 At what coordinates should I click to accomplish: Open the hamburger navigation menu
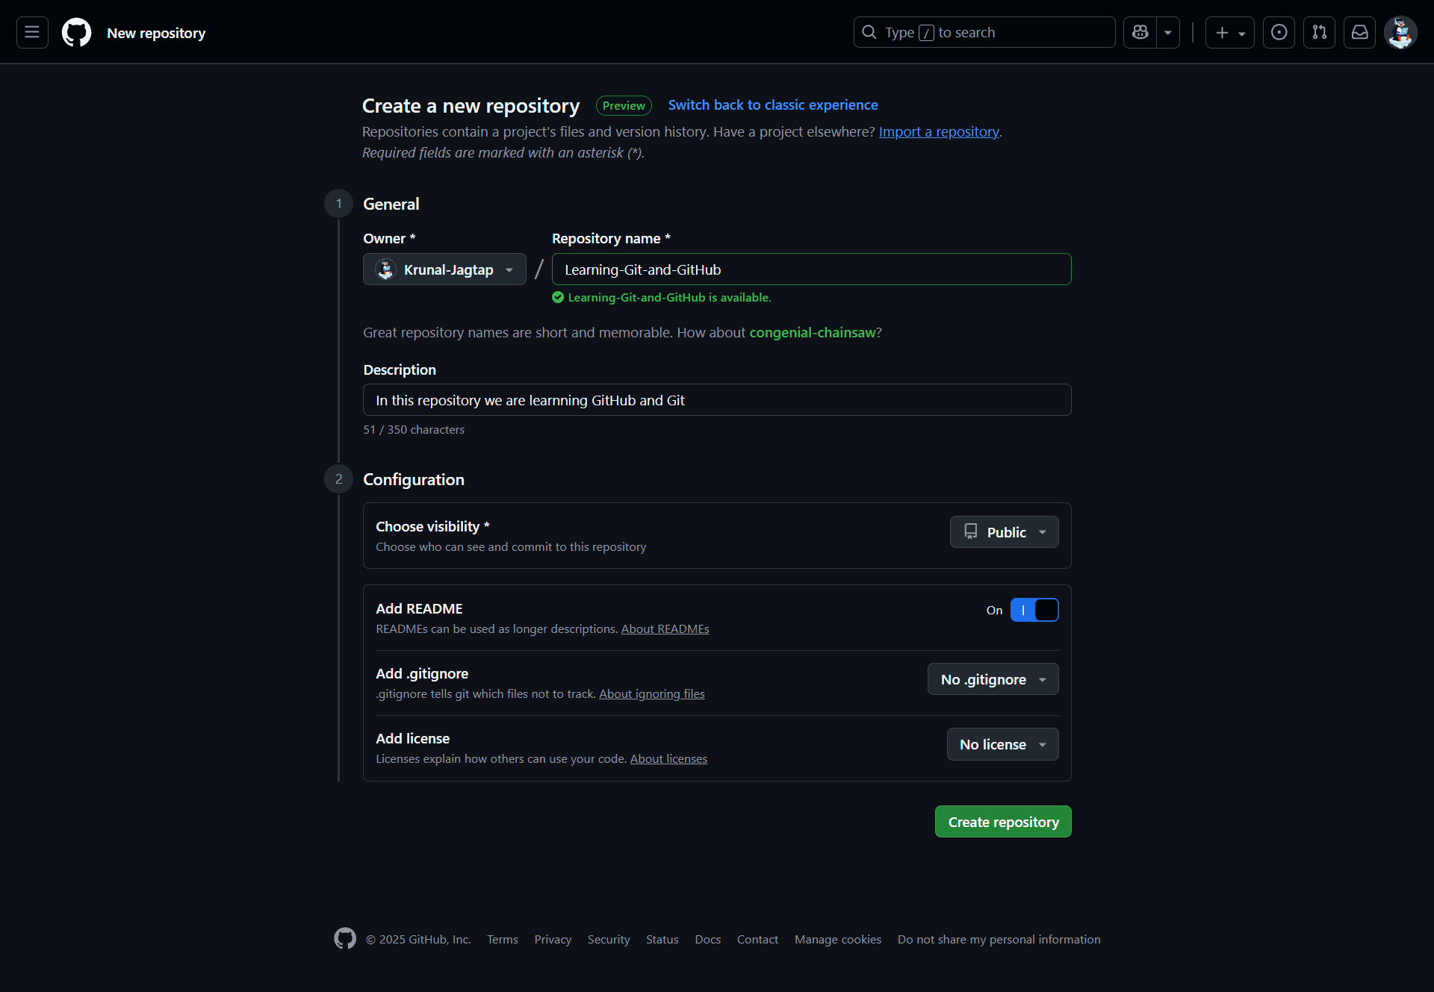tap(32, 32)
